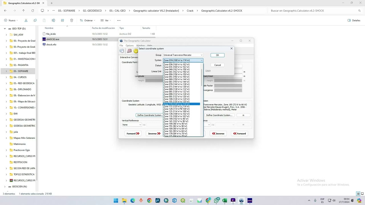The height and width of the screenshot is (205, 365).
Task: Collapse GEO-TOP (D:) drive in tree
Action: tap(5, 29)
